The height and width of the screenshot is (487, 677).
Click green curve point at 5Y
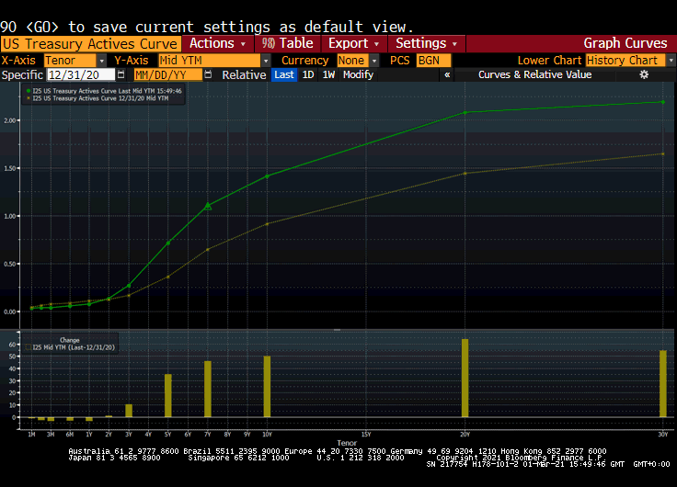(168, 243)
